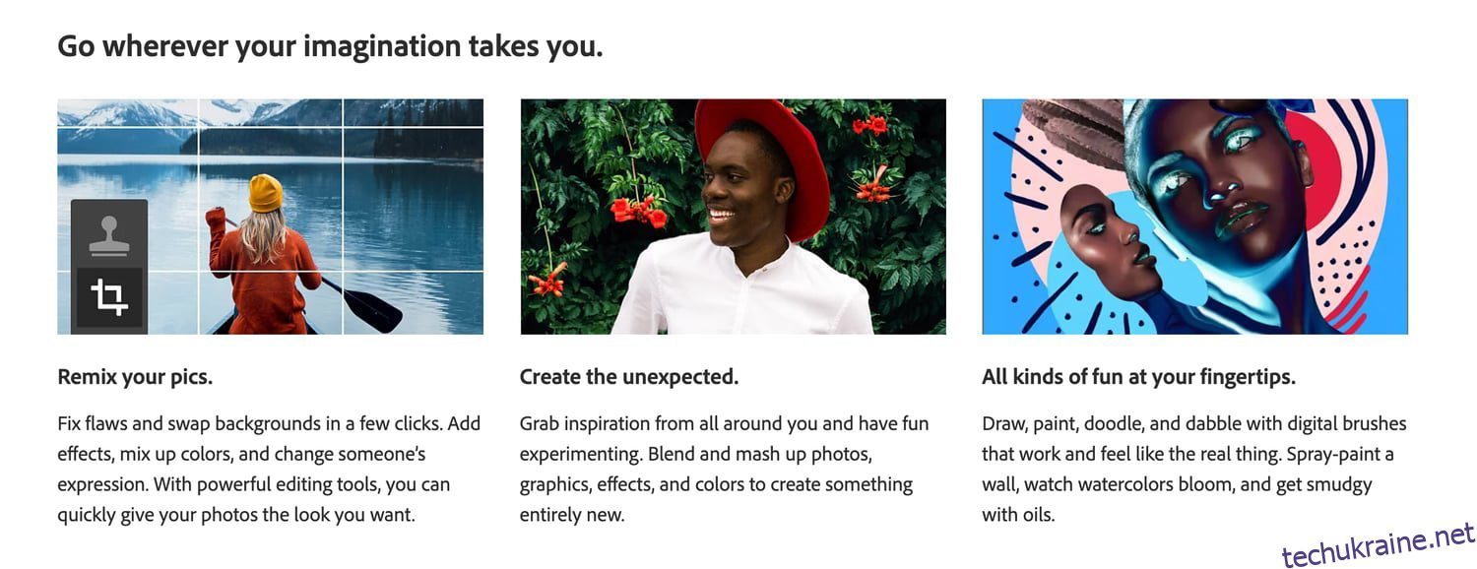Image resolution: width=1477 pixels, height=569 pixels.
Task: Select the Crop tool icon
Action: click(109, 297)
